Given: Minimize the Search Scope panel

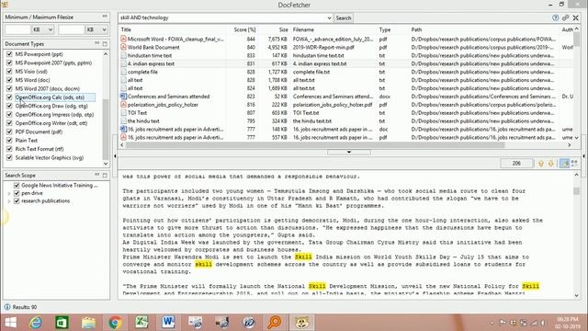Looking at the screenshot, I should tap(97, 175).
